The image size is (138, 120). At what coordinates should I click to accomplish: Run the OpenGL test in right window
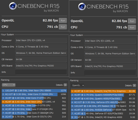(x=132, y=21)
